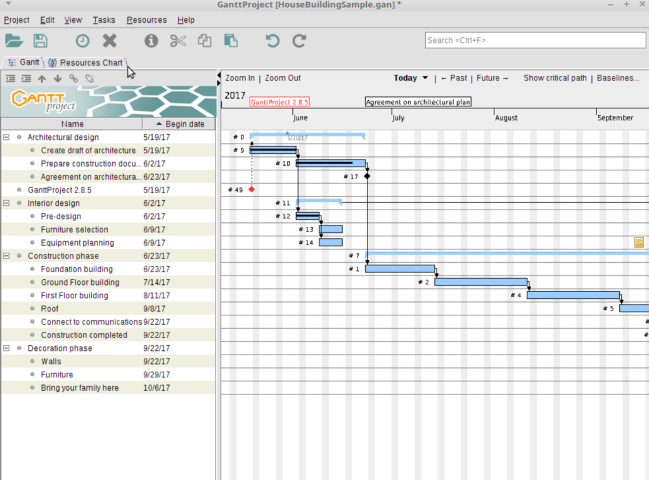This screenshot has width=649, height=480.
Task: Select the Create draft of architecture task bar #9
Action: pos(273,150)
